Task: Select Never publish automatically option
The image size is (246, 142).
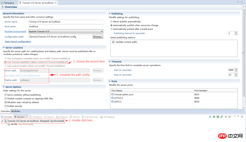Action: point(111,22)
